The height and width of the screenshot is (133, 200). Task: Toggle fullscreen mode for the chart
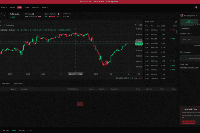click(136, 25)
